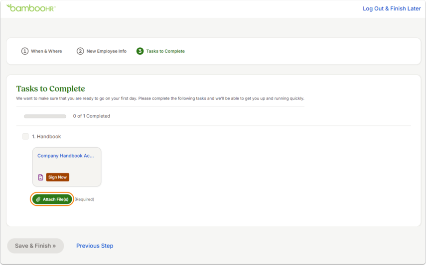Click the step 1 circle icon

(x=25, y=51)
